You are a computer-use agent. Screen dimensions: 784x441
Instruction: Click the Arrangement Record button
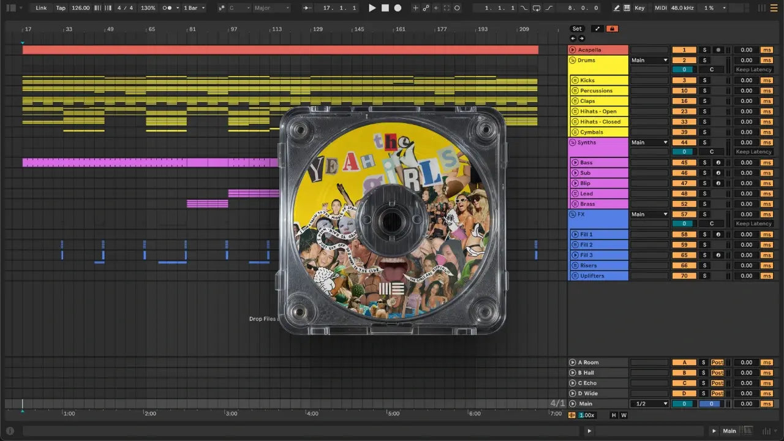pyautogui.click(x=398, y=8)
